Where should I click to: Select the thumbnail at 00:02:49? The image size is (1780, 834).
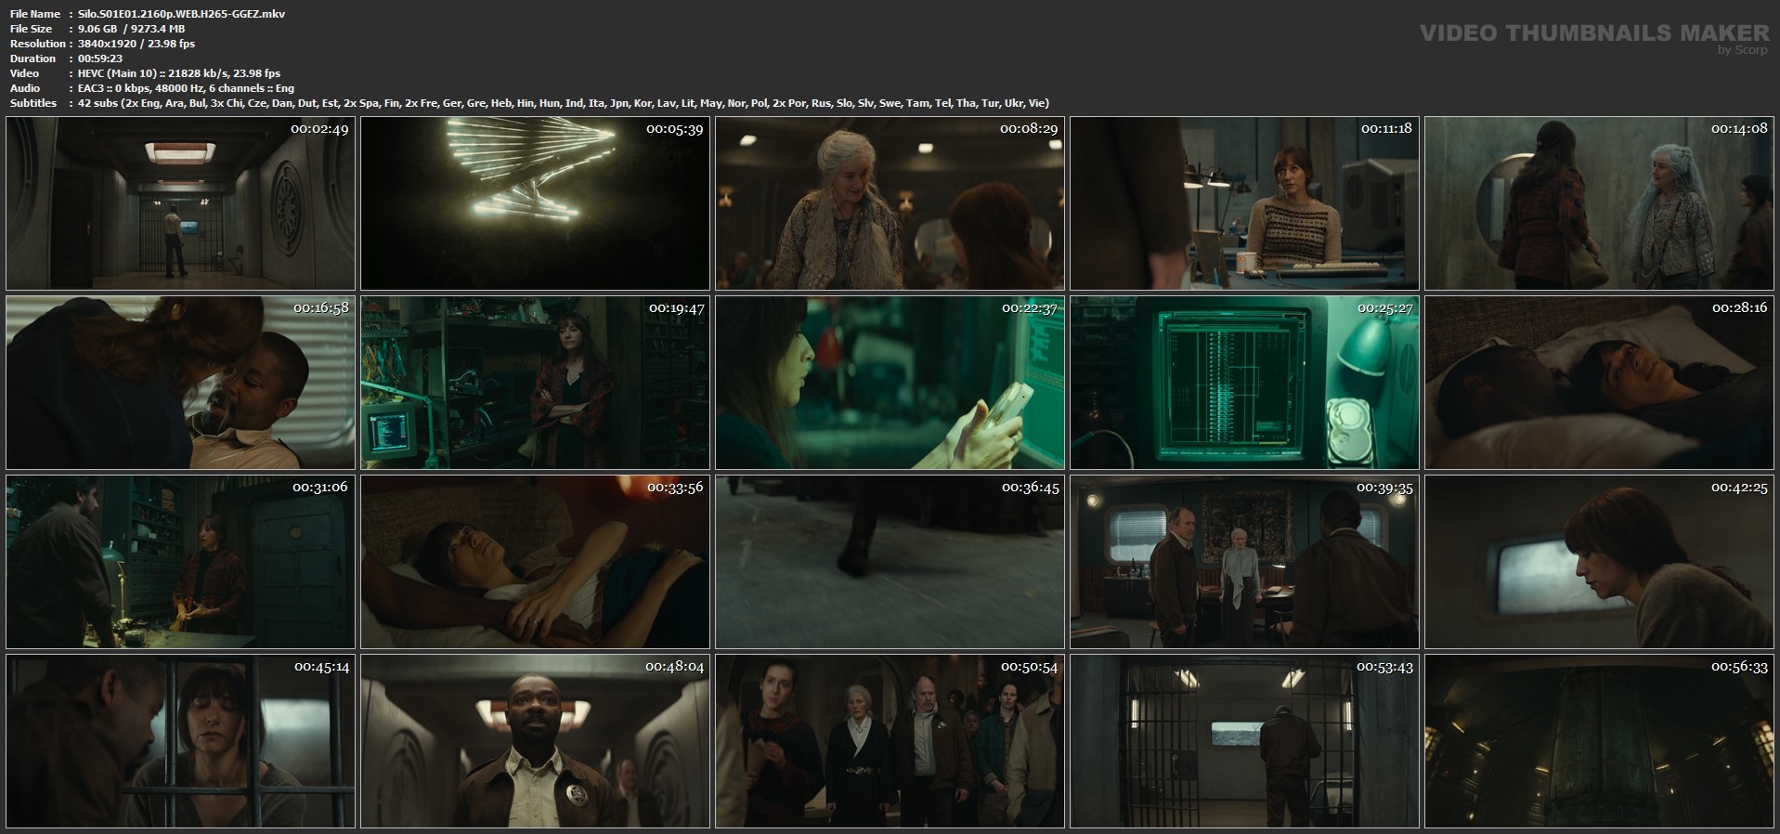coord(180,203)
